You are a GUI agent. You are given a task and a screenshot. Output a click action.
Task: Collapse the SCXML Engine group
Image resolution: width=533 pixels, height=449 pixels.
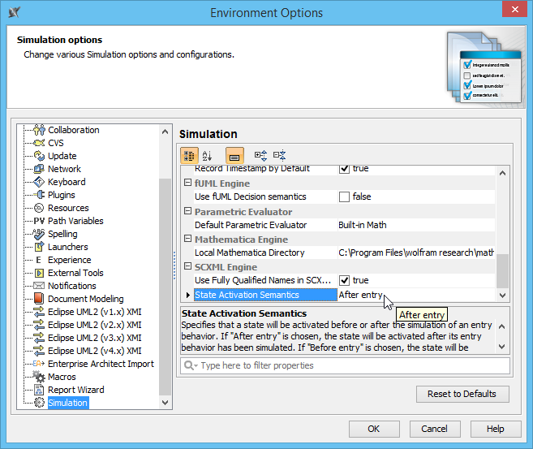point(188,267)
